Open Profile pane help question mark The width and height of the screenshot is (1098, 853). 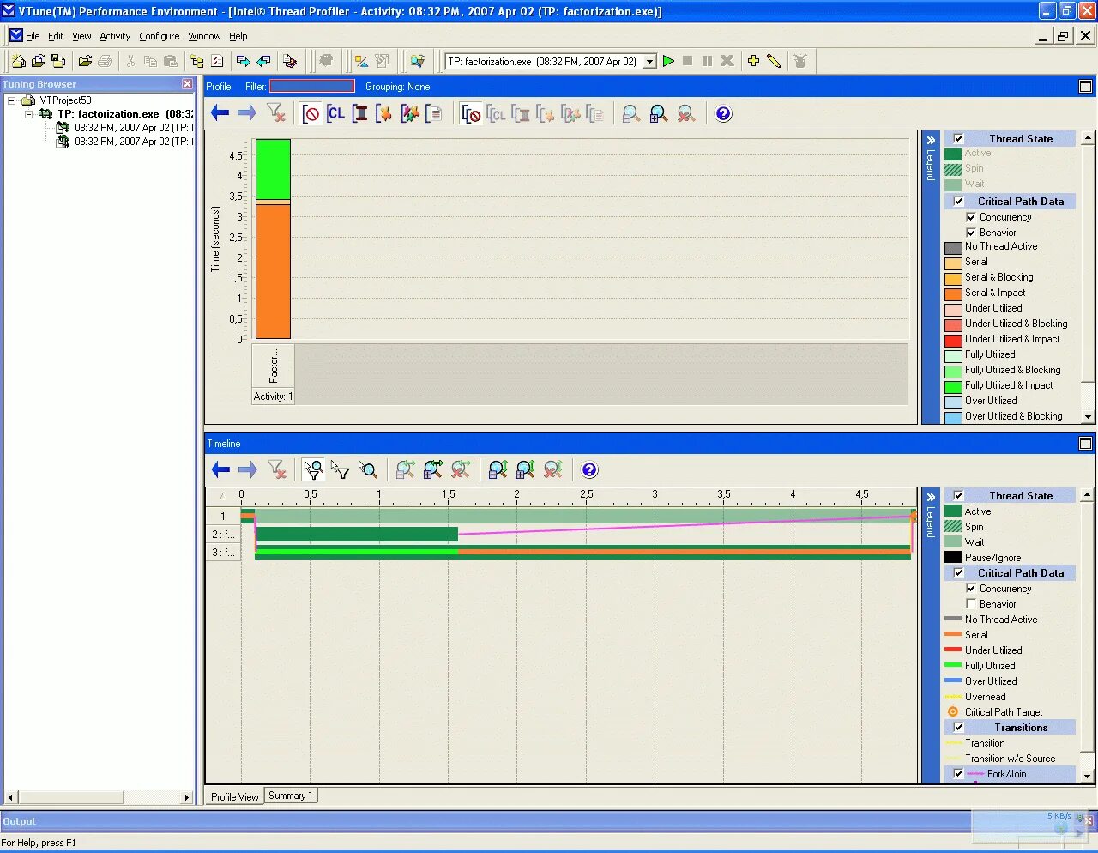pos(723,113)
